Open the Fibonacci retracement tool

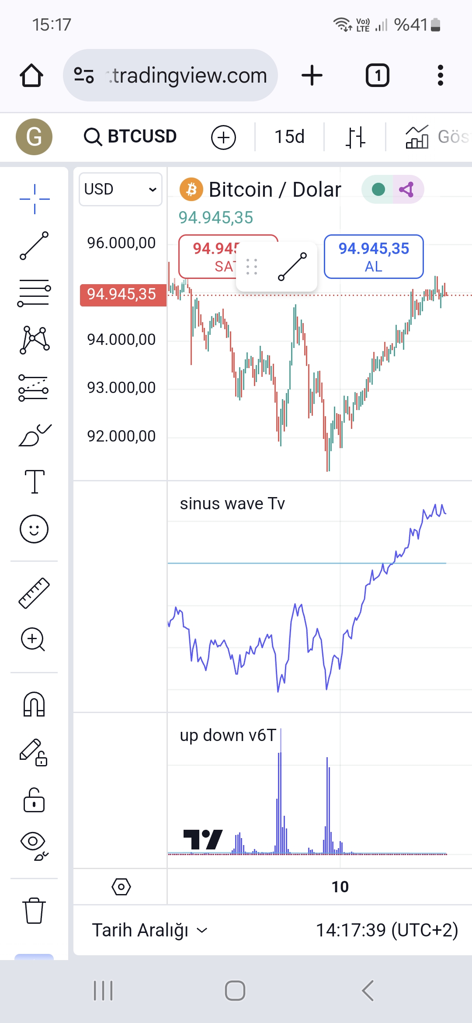pyautogui.click(x=34, y=292)
